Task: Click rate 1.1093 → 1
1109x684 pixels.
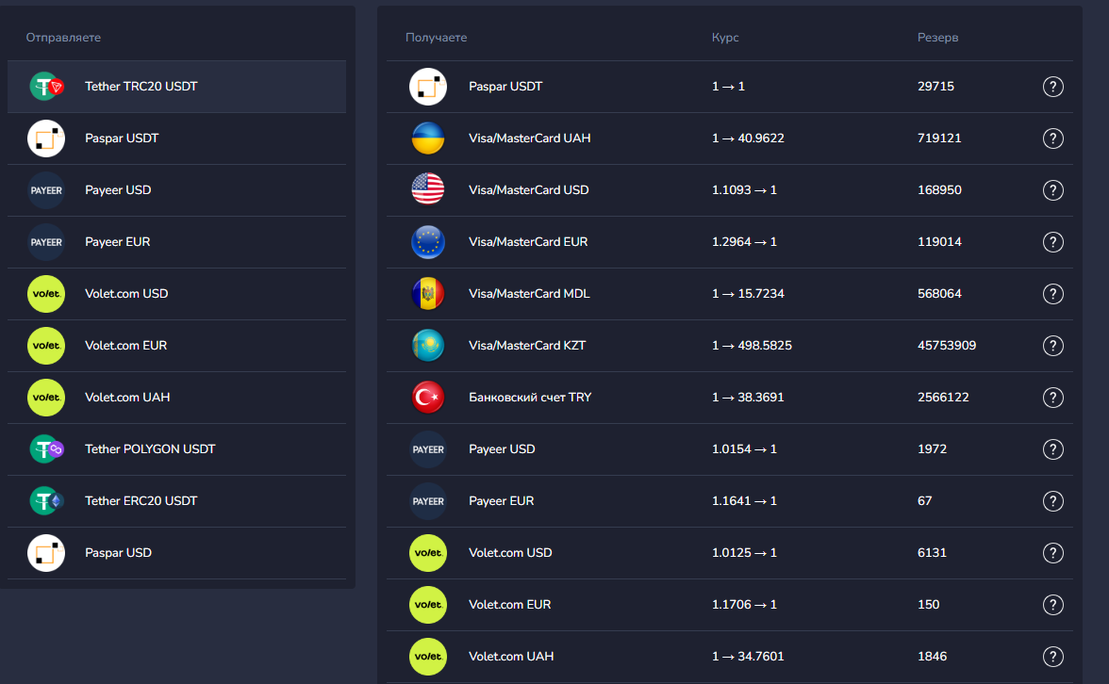Action: pos(744,190)
